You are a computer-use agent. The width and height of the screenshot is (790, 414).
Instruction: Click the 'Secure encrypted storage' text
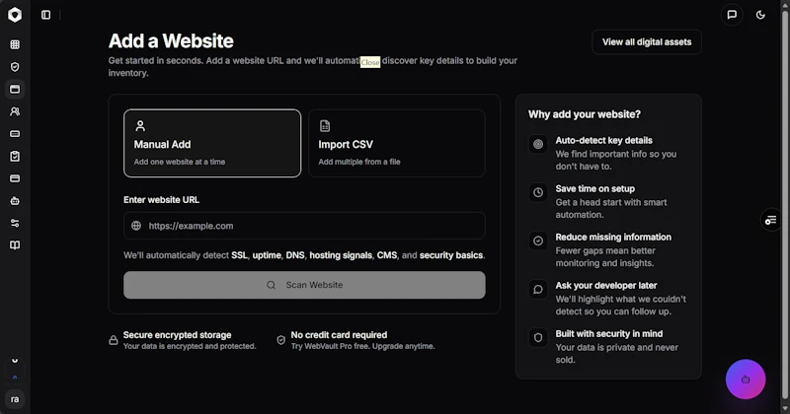pyautogui.click(x=178, y=335)
